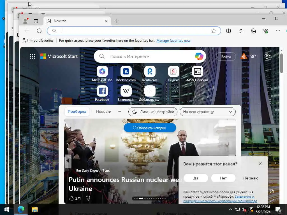
Task: Expand the На всю страницу layout dropdown
Action: click(208, 112)
